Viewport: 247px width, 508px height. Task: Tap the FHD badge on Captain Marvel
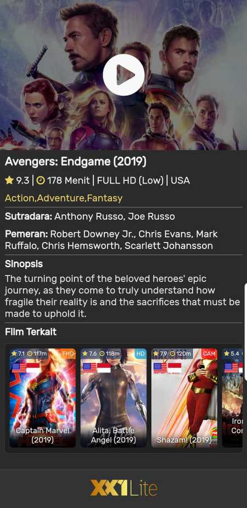(x=68, y=354)
